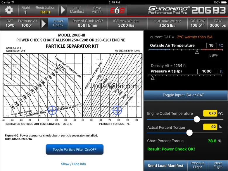Viewport: 228px width, 171px height.
Task: Tap the Pressure Alt scale triangle marker
Action: 153,78
